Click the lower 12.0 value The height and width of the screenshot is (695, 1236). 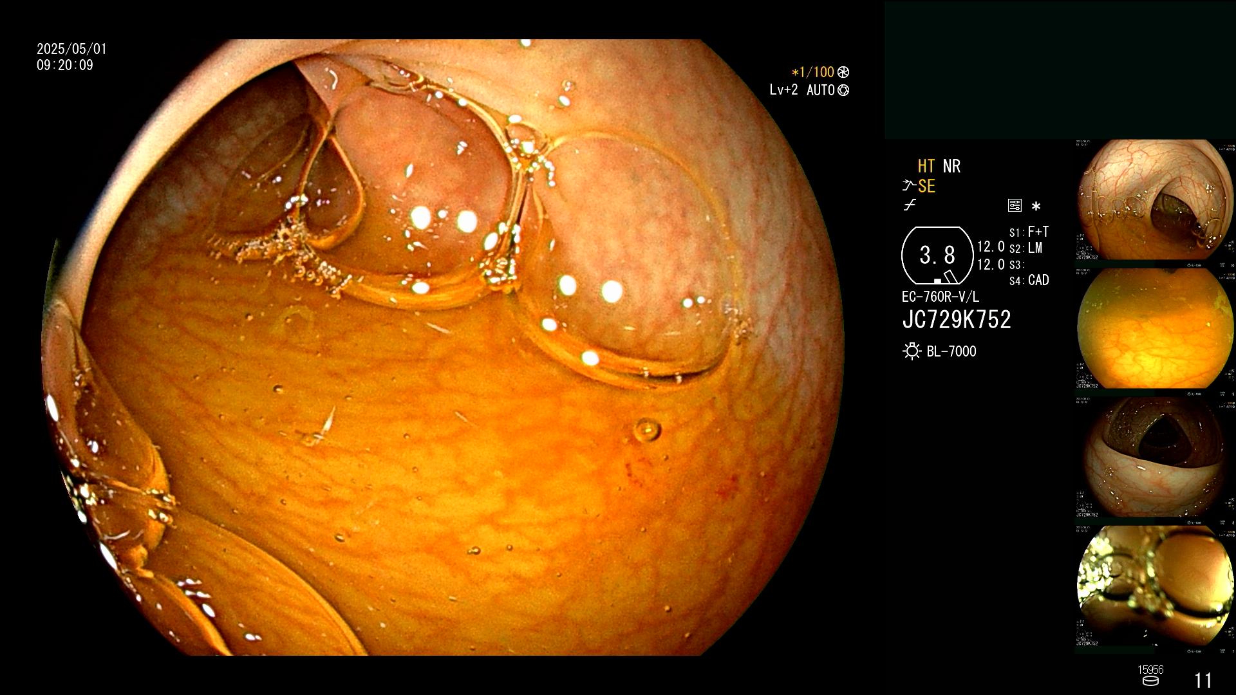tap(991, 264)
